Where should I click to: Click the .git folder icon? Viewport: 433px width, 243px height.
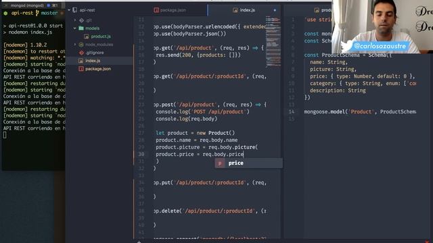81,20
